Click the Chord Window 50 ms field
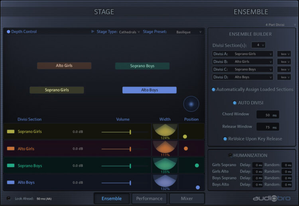This screenshot has width=299, height=206. click(268, 115)
